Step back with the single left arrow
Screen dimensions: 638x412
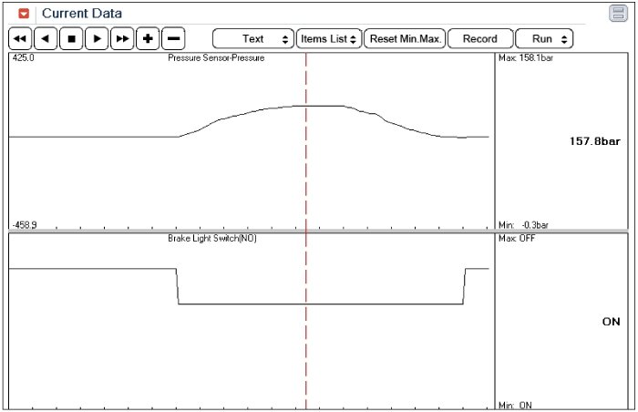tap(46, 39)
